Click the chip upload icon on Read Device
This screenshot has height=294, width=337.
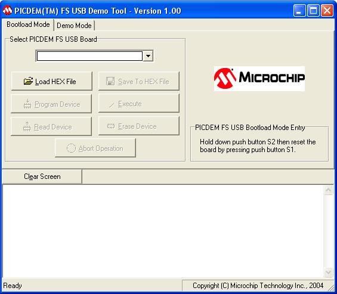27,126
